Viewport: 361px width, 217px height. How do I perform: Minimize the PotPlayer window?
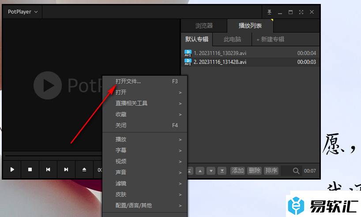coord(280,12)
